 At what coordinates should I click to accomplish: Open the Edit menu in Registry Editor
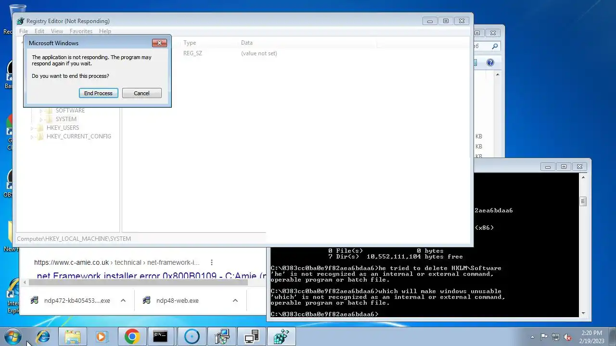pos(39,31)
